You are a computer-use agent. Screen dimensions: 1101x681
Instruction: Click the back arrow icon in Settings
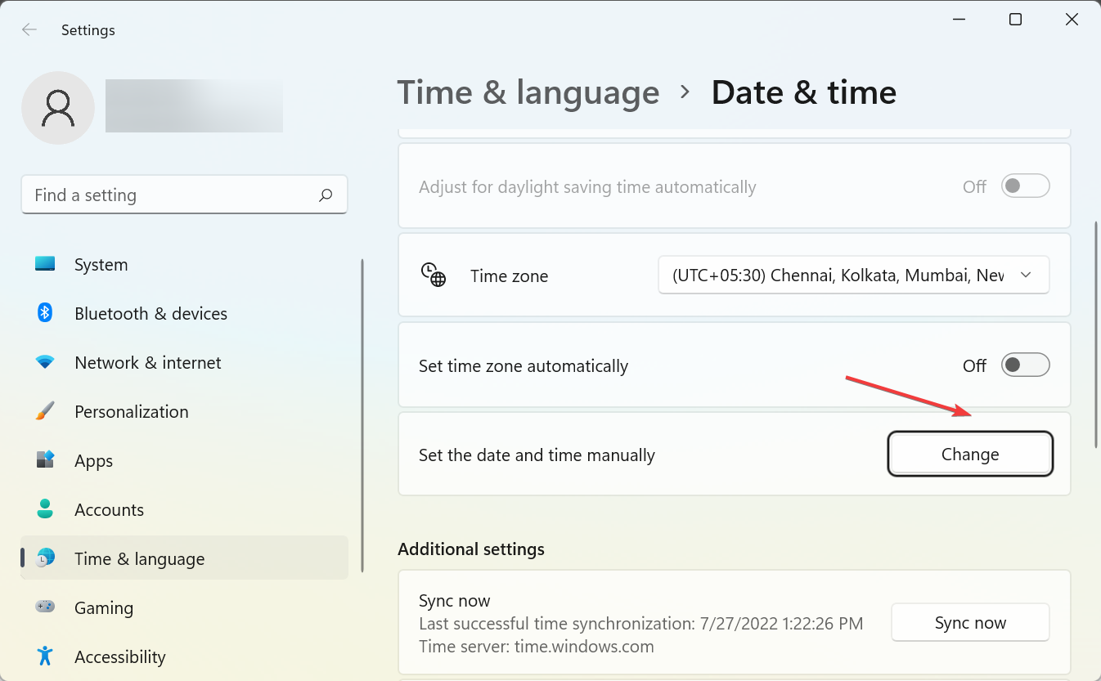(x=29, y=29)
